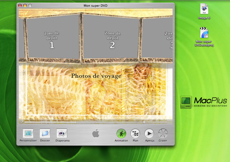
Task: Uncheck the motion playhead checkbox
Action: [22, 122]
